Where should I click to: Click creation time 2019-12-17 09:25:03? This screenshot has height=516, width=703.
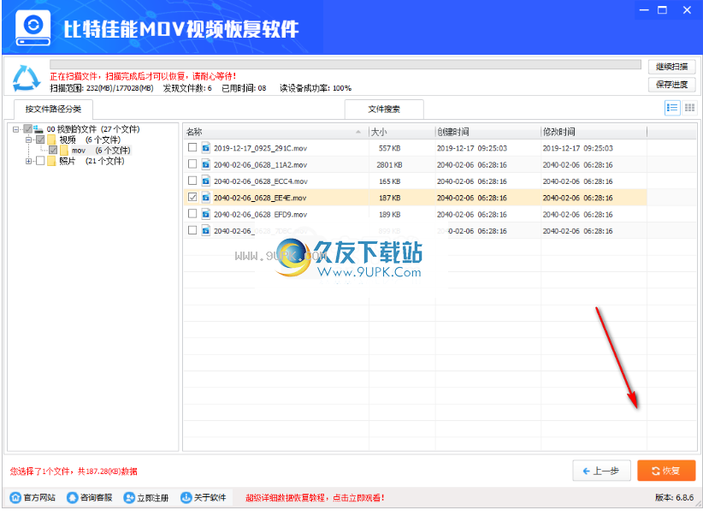472,148
